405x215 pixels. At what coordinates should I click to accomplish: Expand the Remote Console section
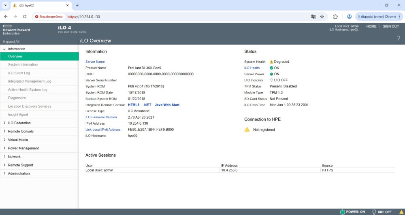click(x=21, y=132)
